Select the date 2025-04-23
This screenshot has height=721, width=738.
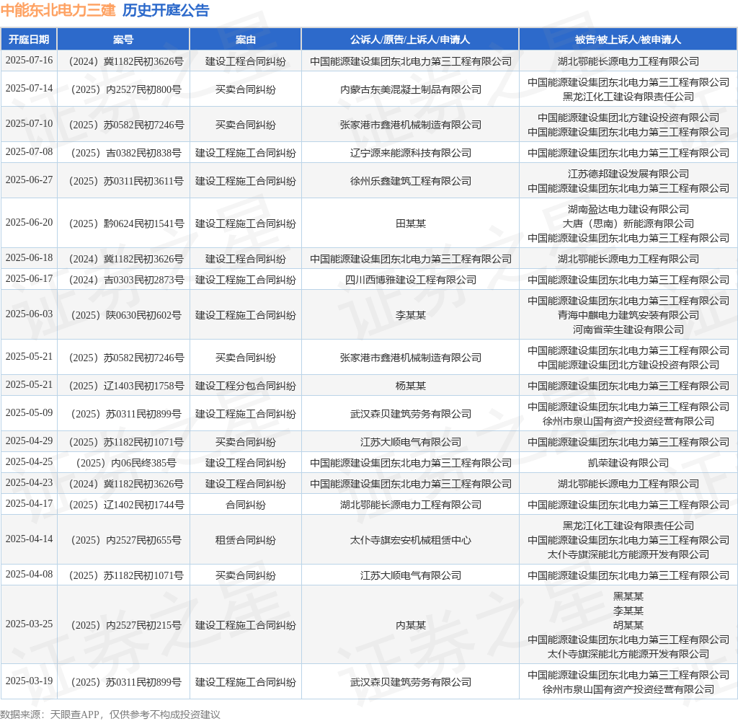(x=29, y=483)
